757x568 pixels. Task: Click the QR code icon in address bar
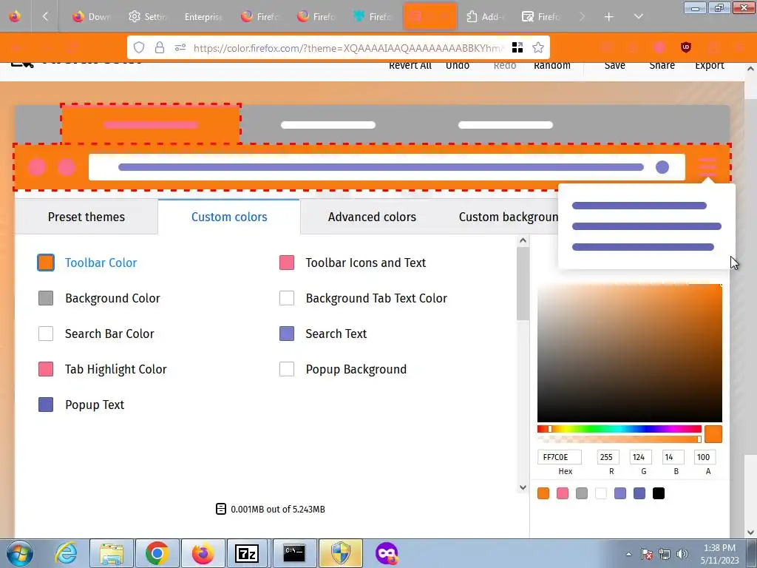click(517, 47)
